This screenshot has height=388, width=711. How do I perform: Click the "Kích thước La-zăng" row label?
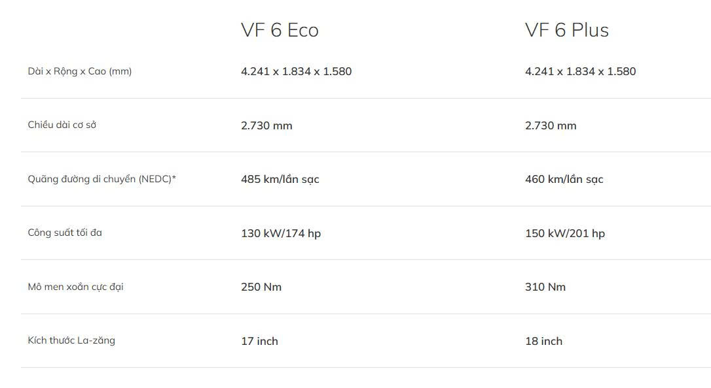pos(71,340)
